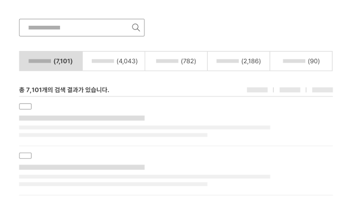Click second result's shorter description line
The height and width of the screenshot is (216, 352).
(113, 184)
